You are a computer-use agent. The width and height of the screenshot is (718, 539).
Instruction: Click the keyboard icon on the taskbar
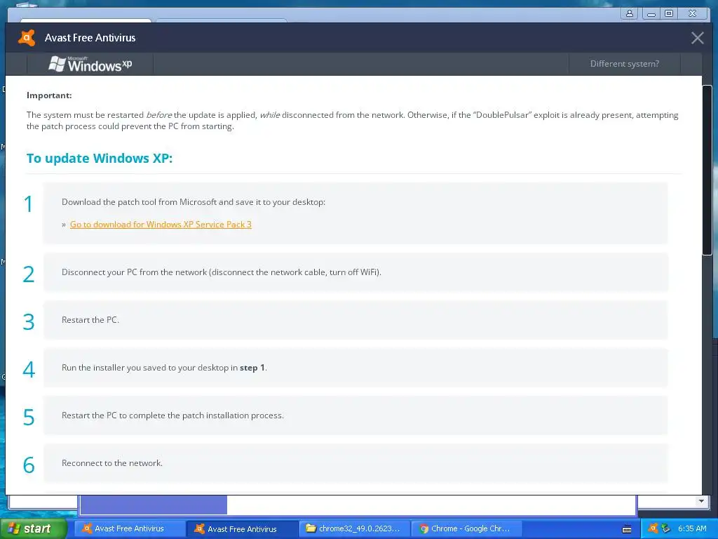(627, 529)
